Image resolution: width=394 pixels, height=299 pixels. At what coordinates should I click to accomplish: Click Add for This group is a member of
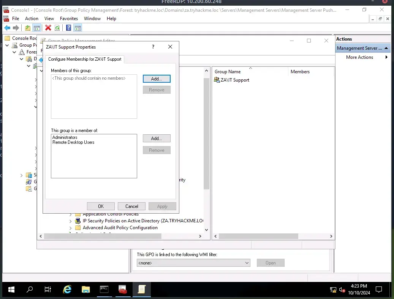point(157,138)
